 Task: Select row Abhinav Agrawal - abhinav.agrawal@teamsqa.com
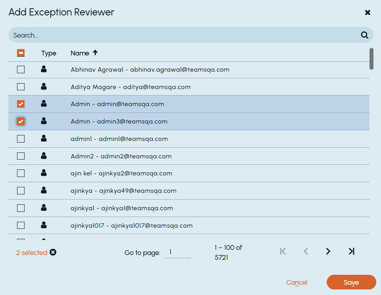[189, 70]
